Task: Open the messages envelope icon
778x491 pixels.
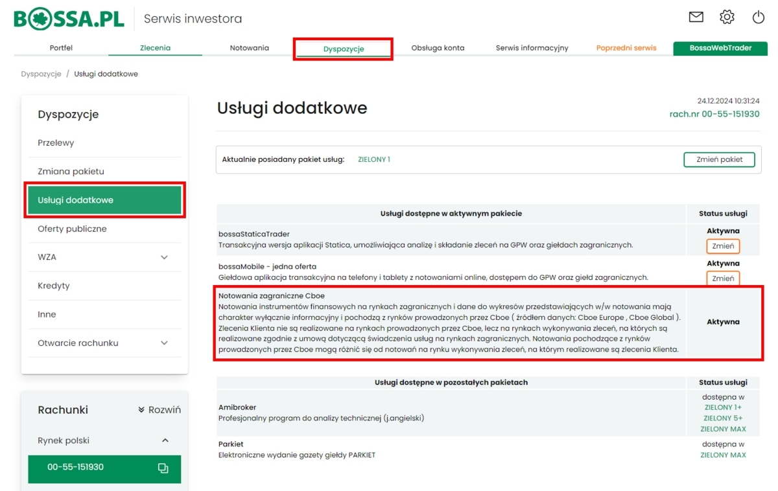Action: click(696, 17)
